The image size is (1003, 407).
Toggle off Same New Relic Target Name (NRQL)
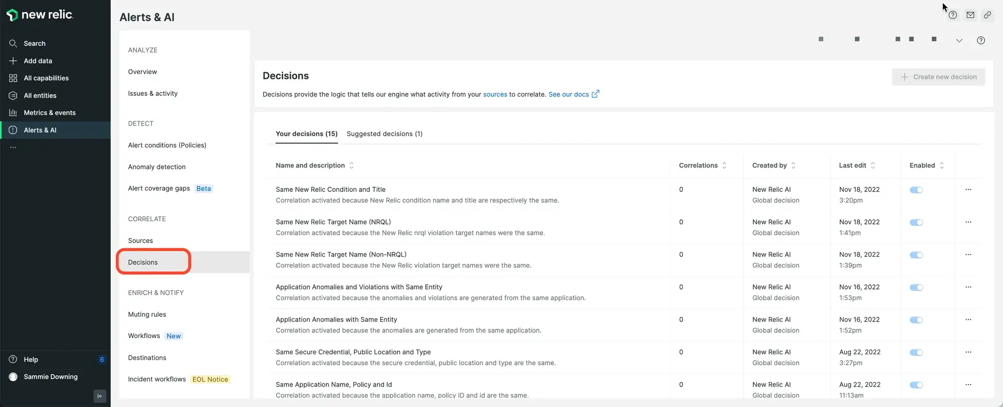916,223
